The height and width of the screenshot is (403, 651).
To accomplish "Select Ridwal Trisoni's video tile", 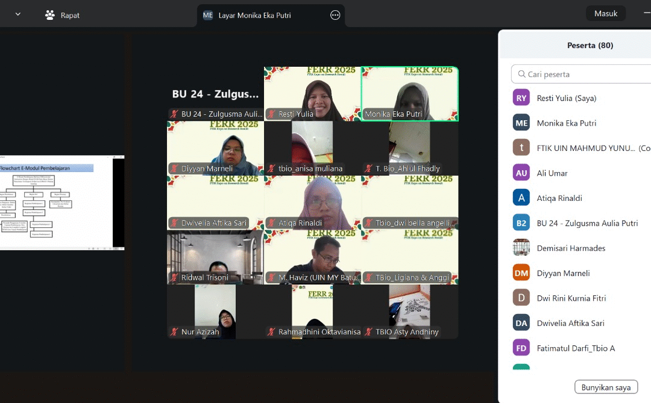I will click(x=215, y=257).
